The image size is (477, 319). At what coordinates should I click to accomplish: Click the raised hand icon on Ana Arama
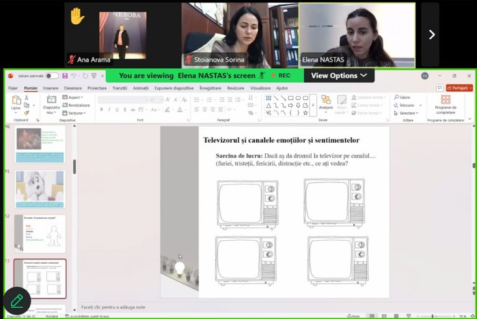click(77, 17)
